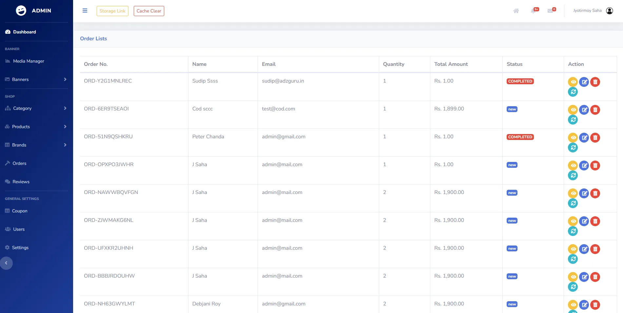Go to the Dashboard menu item
Screen dimensions: 623x313
pos(24,32)
